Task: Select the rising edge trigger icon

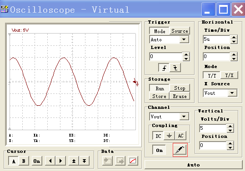Action: pyautogui.click(x=164, y=68)
